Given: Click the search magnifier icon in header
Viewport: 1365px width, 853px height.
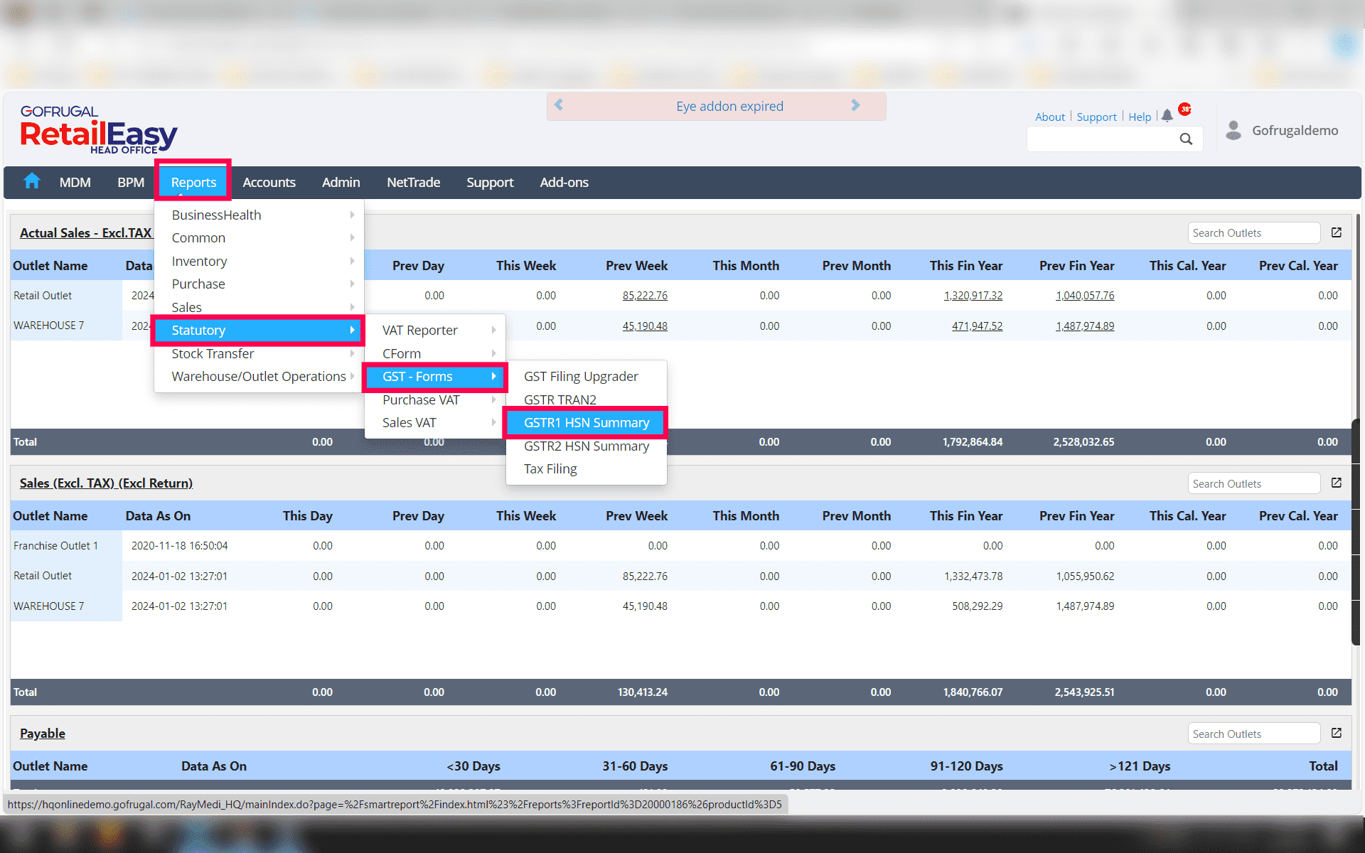Looking at the screenshot, I should pos(1186,139).
